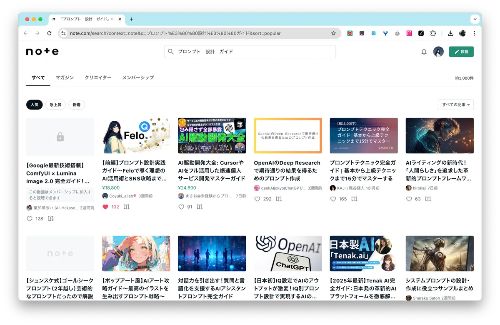Expand the tab search dropdown
The height and width of the screenshot is (325, 500).
click(x=475, y=19)
